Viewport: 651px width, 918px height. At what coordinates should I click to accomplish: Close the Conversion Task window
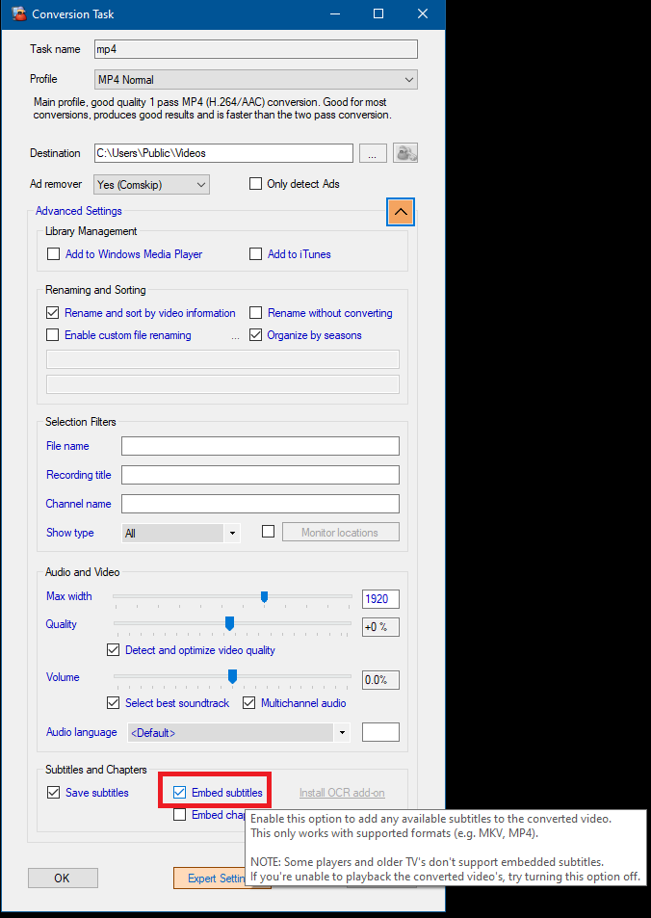point(423,13)
